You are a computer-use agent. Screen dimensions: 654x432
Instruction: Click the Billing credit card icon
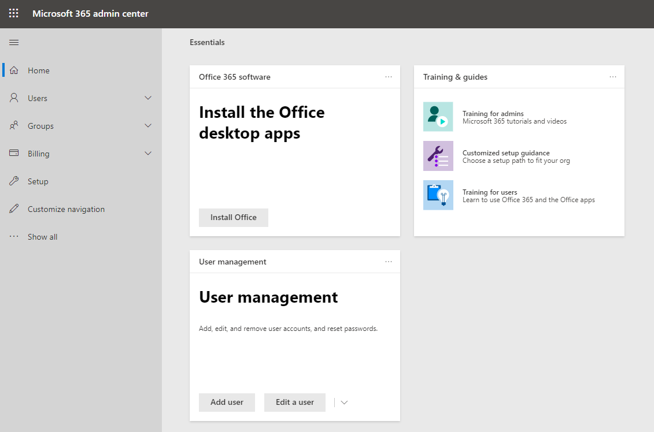point(14,153)
